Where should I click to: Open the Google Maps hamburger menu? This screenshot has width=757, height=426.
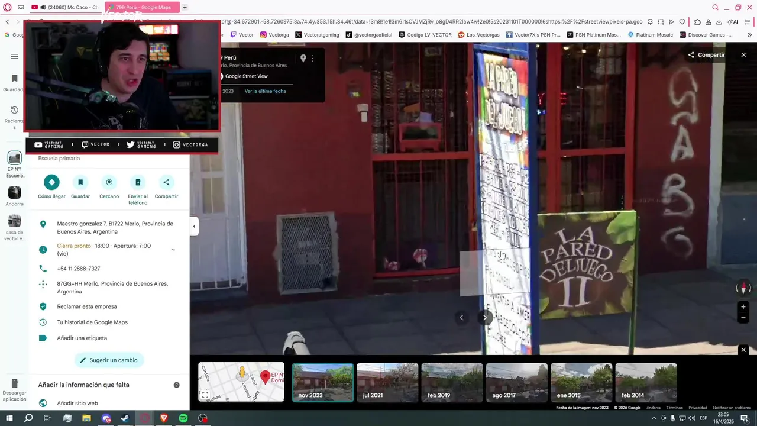14,56
